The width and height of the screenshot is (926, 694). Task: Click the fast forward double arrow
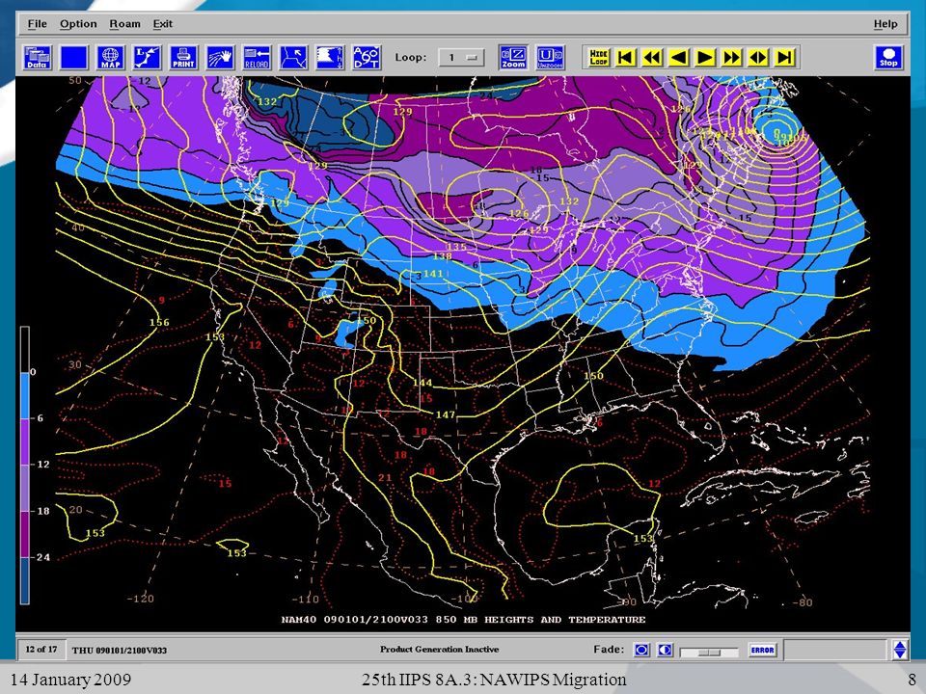click(732, 57)
